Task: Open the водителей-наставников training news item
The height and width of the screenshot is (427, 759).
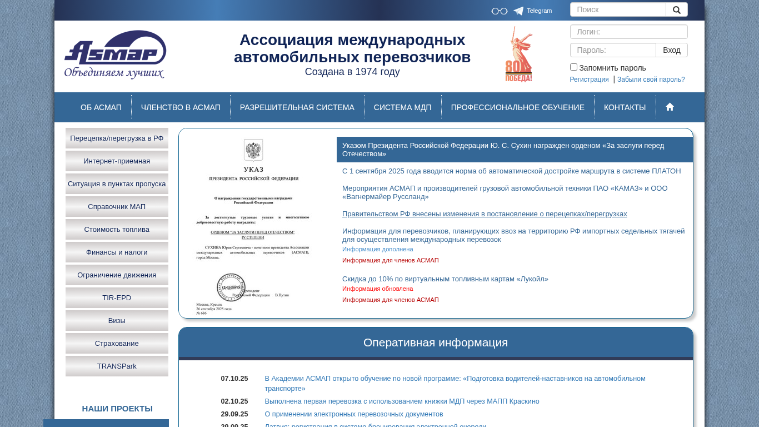Action: coord(455,384)
